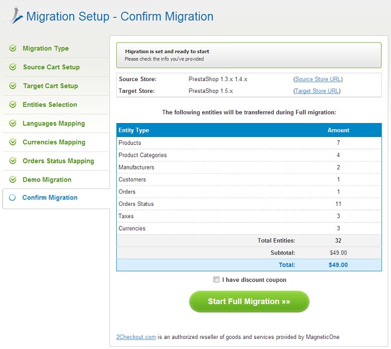Screen dimensions: 391x349
Task: Start the full migration with the green button
Action: pyautogui.click(x=249, y=301)
